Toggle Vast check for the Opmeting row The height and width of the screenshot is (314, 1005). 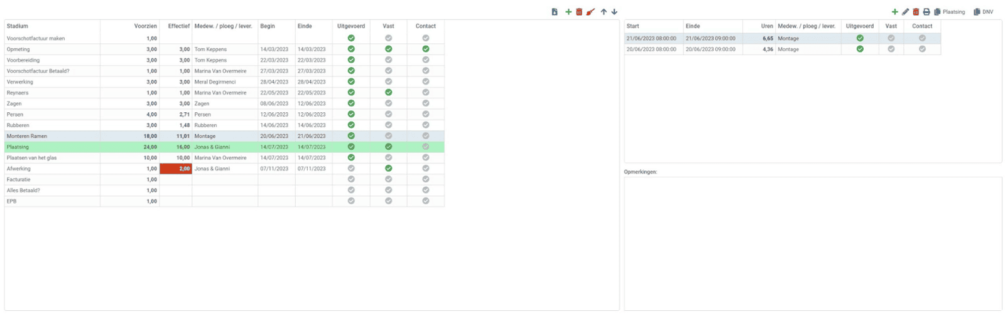tap(388, 49)
